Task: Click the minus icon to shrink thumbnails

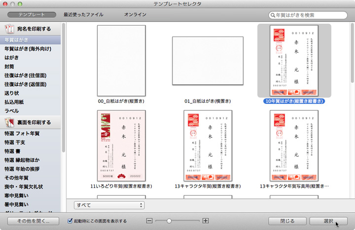Action: pyautogui.click(x=149, y=221)
